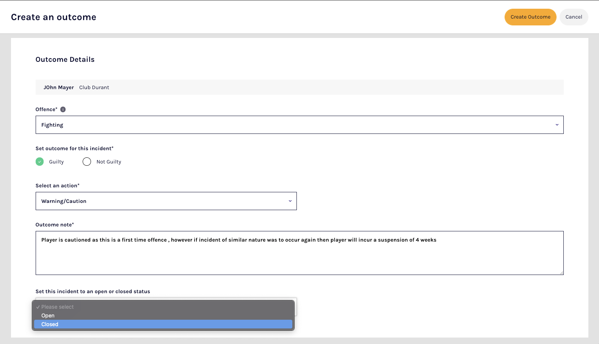This screenshot has height=344, width=599.
Task: Click the Outcome Details section heading
Action: [x=65, y=60]
